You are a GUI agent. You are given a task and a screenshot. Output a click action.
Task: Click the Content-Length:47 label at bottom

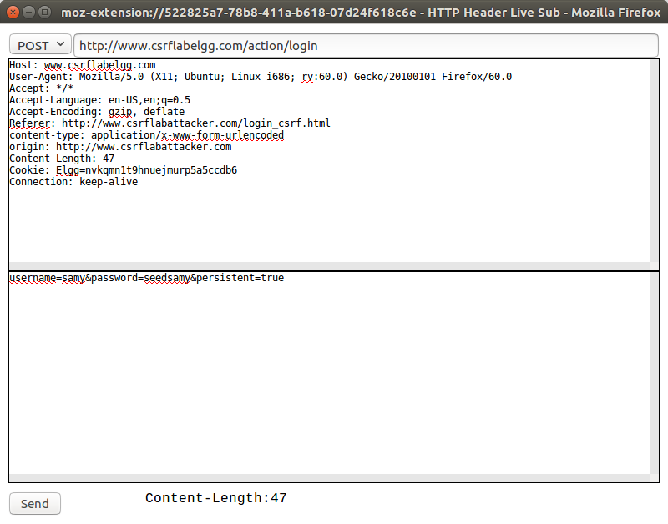(216, 497)
